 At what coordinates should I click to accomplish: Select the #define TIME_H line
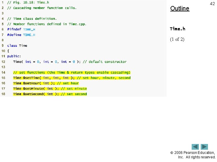point(21,35)
